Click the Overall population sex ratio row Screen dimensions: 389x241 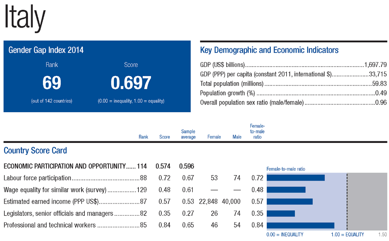point(293,103)
